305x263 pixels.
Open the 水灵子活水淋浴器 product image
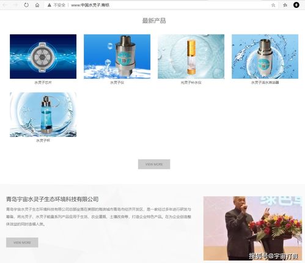tap(265, 56)
